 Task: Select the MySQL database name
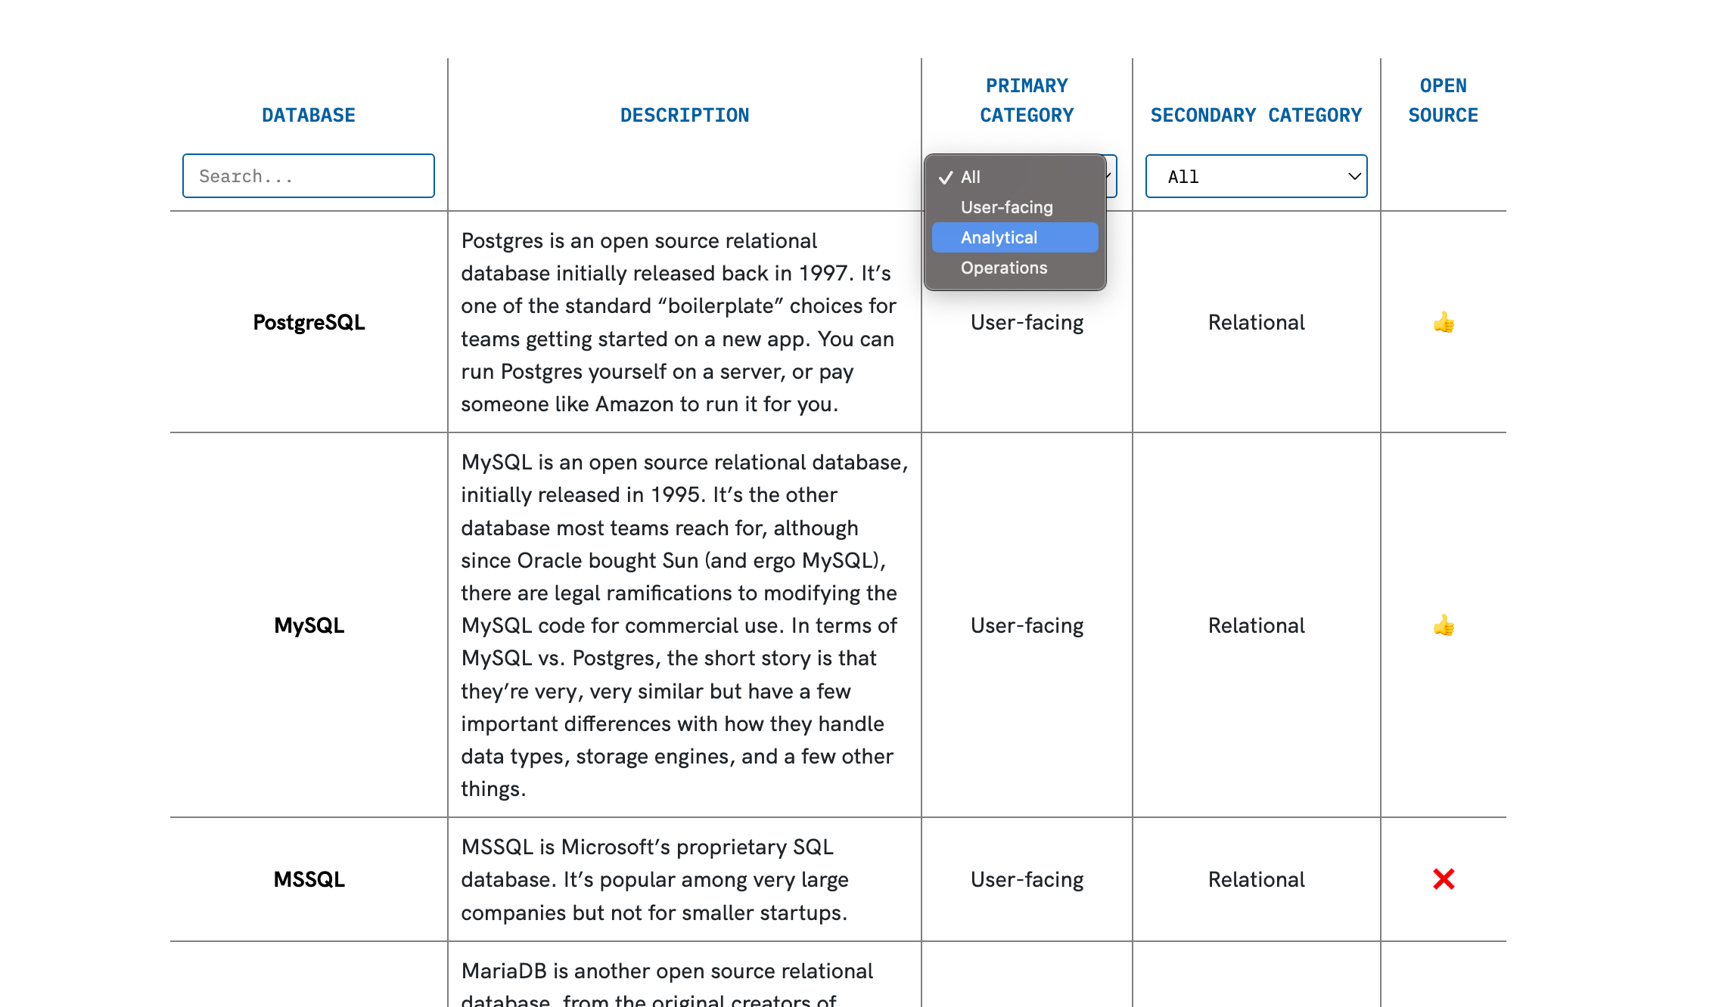point(309,625)
